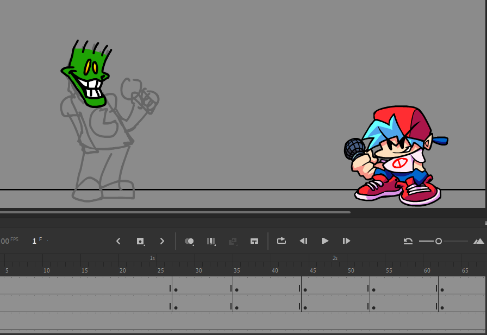Select top layer keyframe near frame 27
Viewport: 487px width, 335px height.
[x=176, y=290]
